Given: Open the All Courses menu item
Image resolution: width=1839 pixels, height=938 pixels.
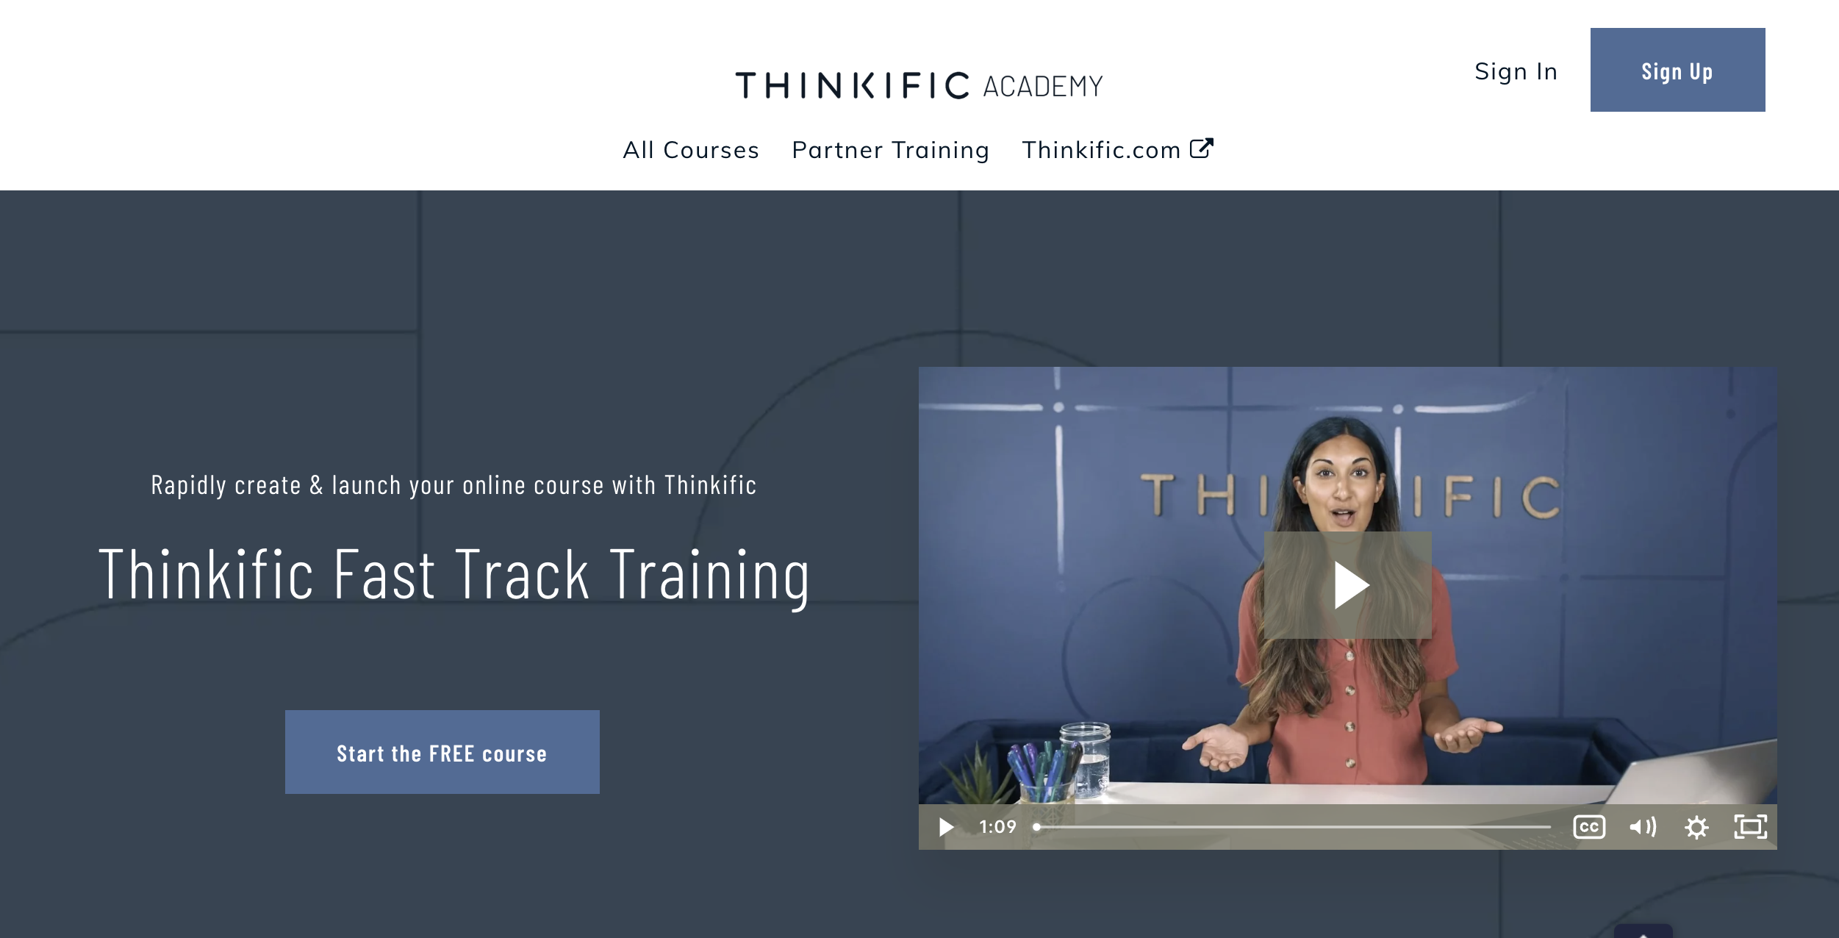Looking at the screenshot, I should pyautogui.click(x=690, y=149).
